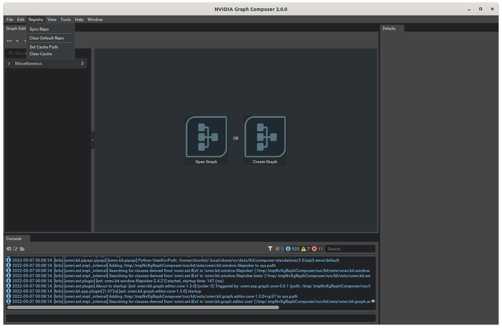Select the third dot view icon under Graph Editor

click(x=26, y=41)
